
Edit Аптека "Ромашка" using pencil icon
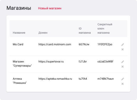click(123, 79)
